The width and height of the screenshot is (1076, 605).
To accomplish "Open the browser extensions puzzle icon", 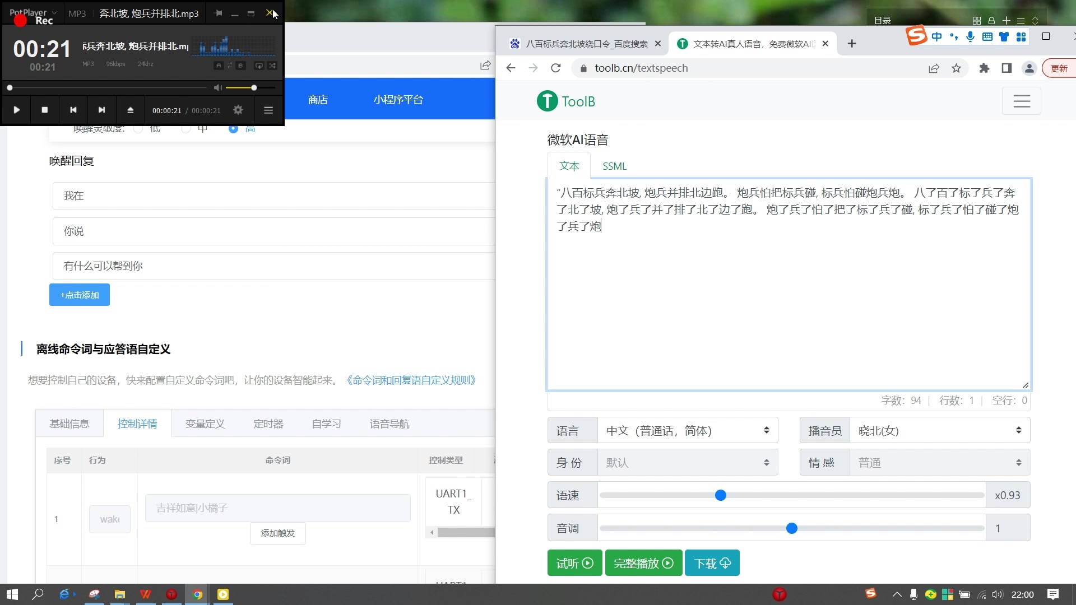I will click(984, 68).
